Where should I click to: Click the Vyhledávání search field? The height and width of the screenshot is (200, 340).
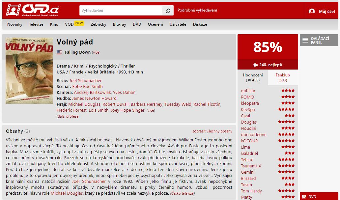pos(121,11)
